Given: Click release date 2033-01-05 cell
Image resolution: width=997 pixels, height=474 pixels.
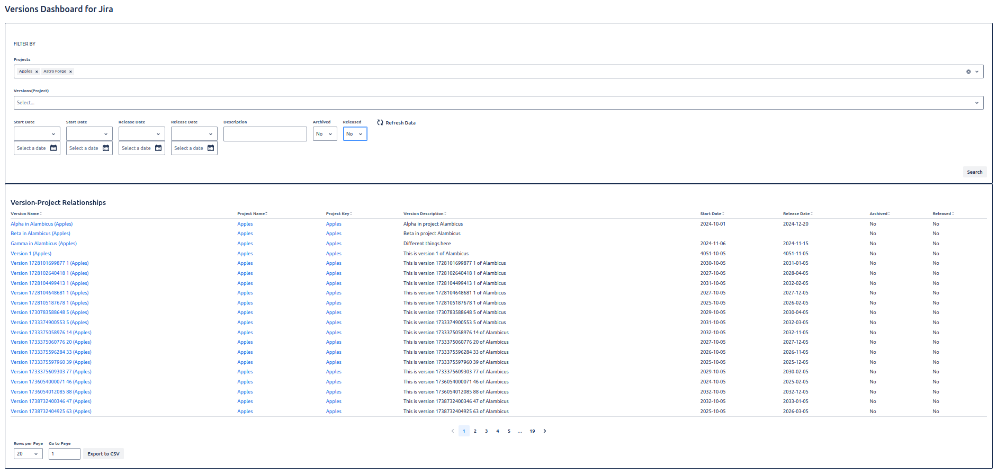Looking at the screenshot, I should click(796, 401).
